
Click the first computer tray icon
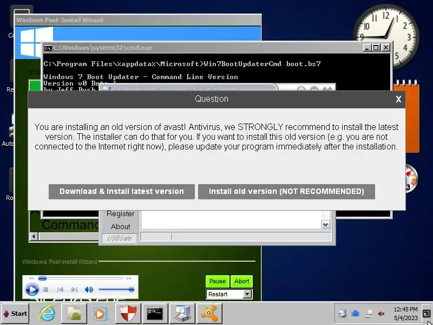point(343,314)
